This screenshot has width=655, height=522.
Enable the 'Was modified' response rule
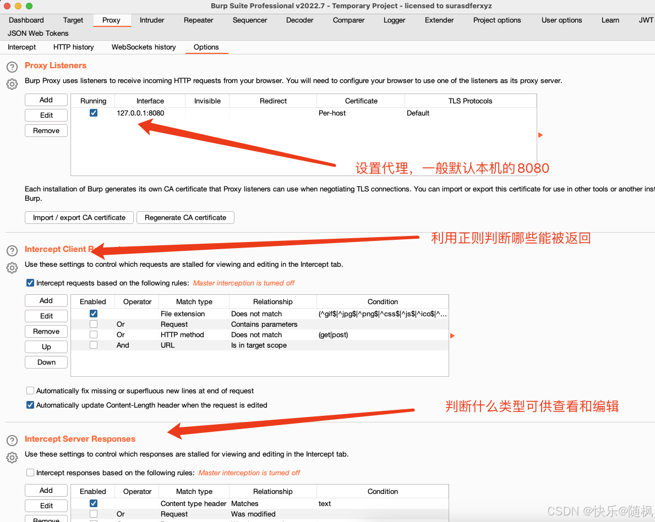94,514
